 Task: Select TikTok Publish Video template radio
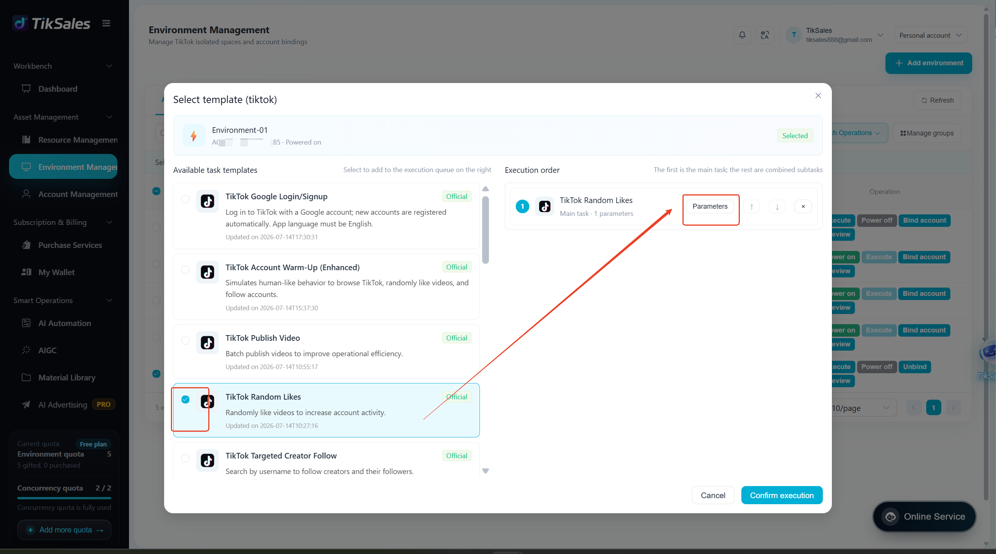tap(185, 340)
